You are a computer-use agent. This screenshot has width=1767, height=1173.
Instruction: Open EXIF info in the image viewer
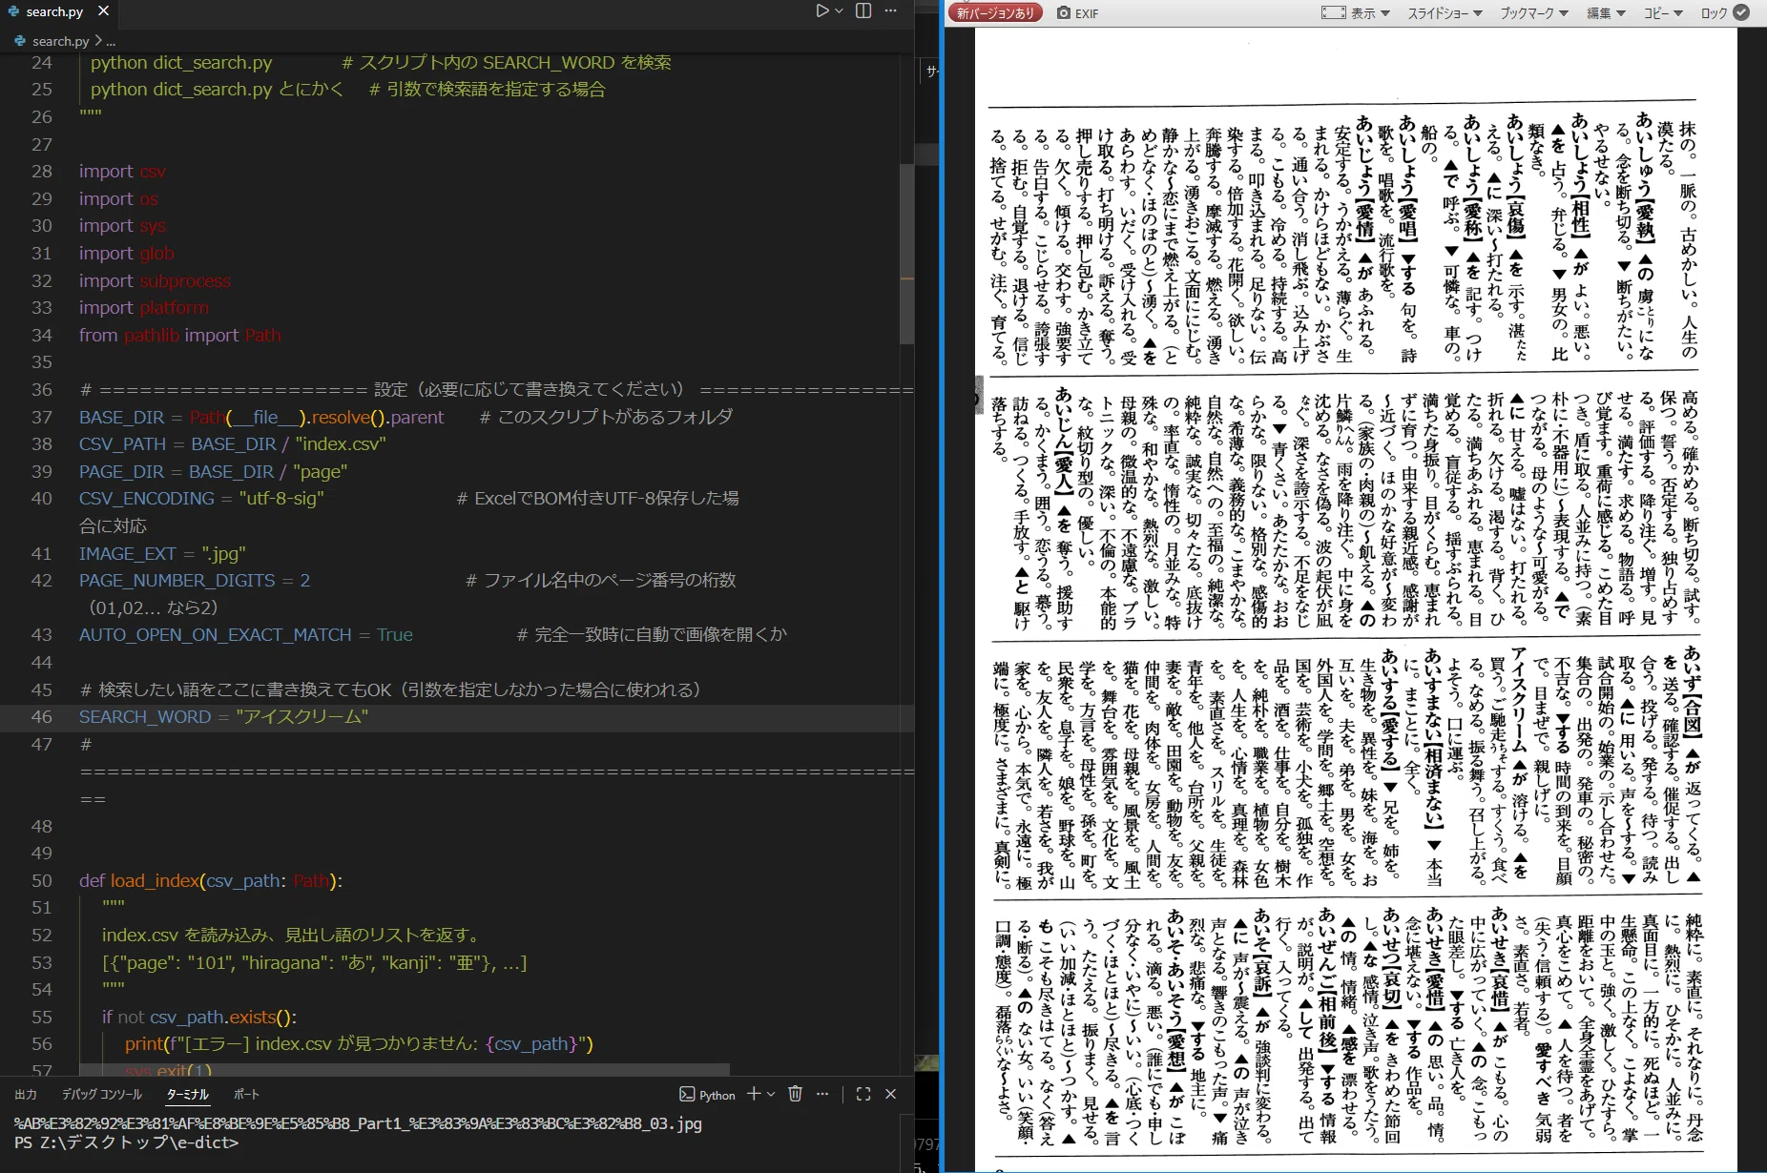click(1087, 13)
